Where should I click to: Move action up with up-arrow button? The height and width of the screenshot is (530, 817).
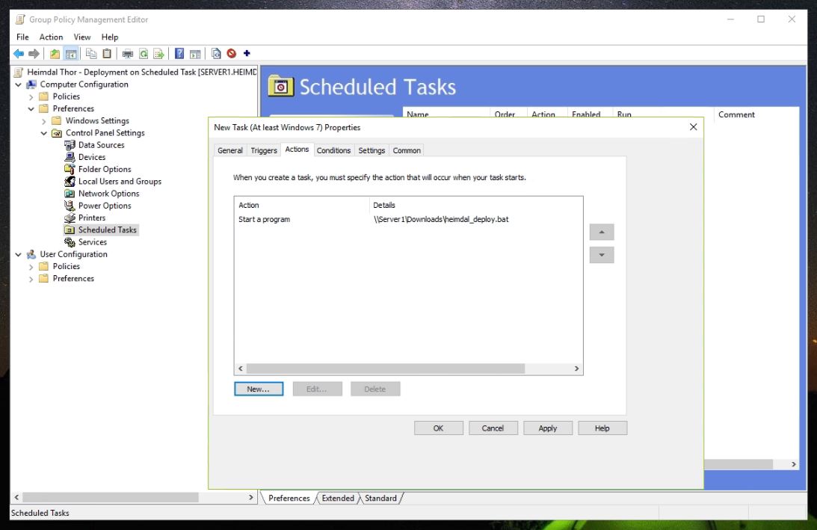[602, 232]
